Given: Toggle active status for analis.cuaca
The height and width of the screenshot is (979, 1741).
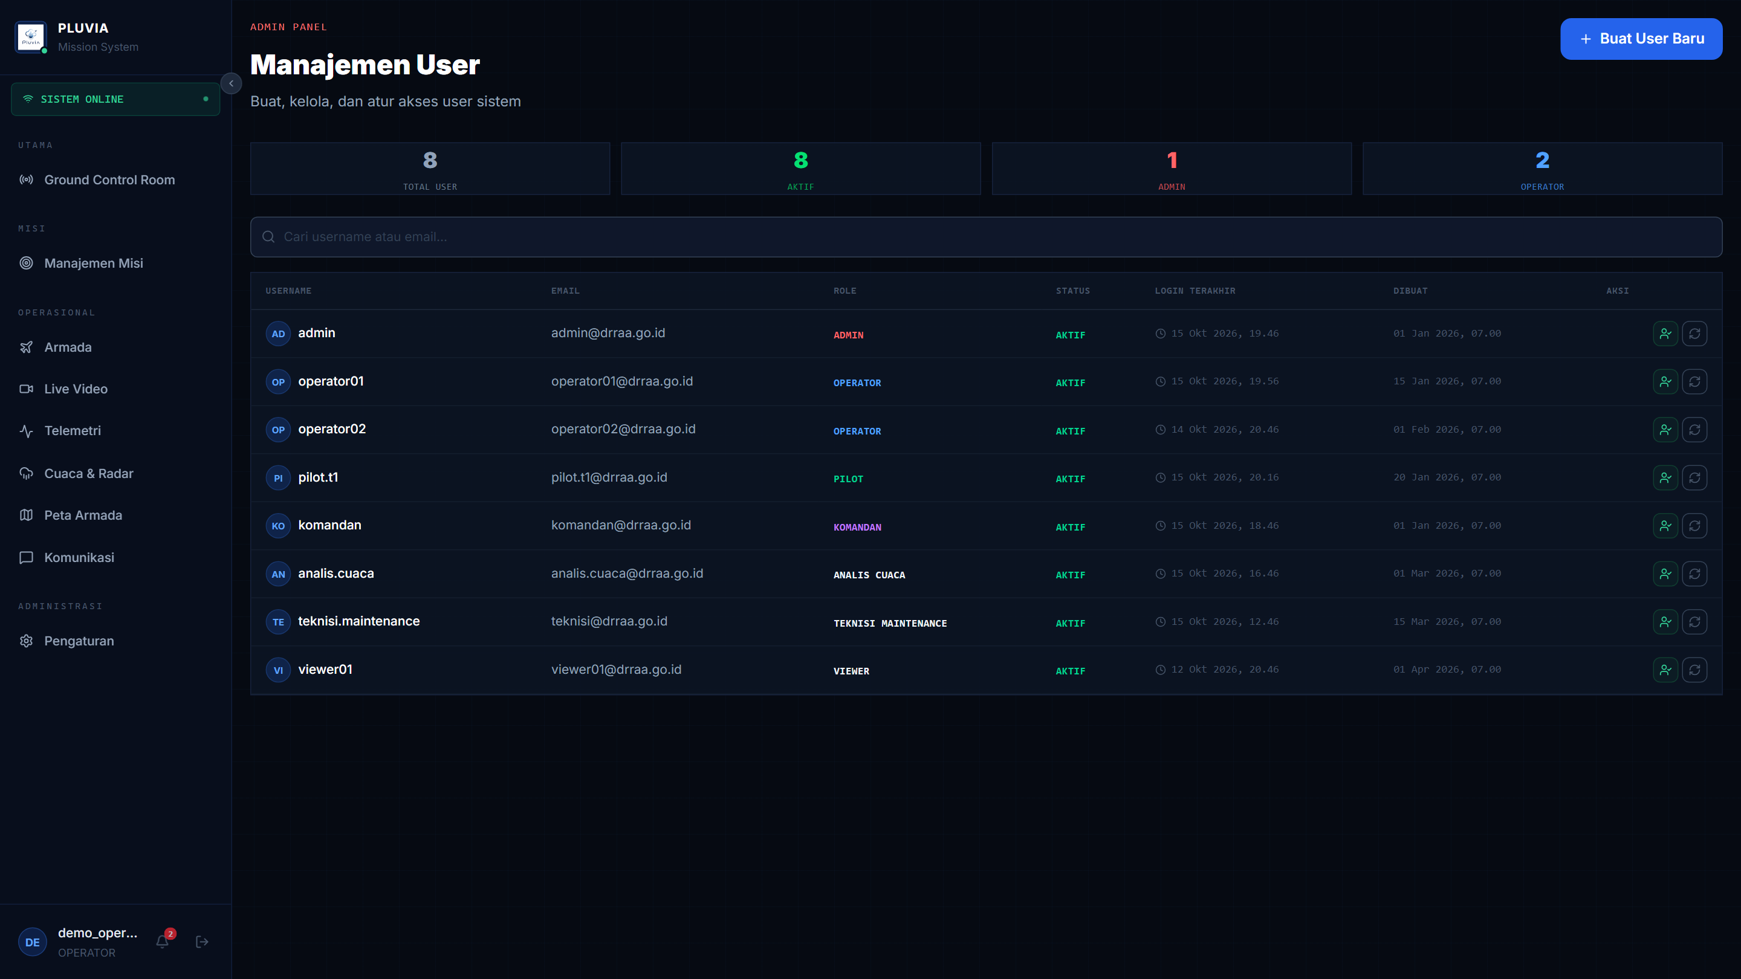Looking at the screenshot, I should click(1665, 574).
